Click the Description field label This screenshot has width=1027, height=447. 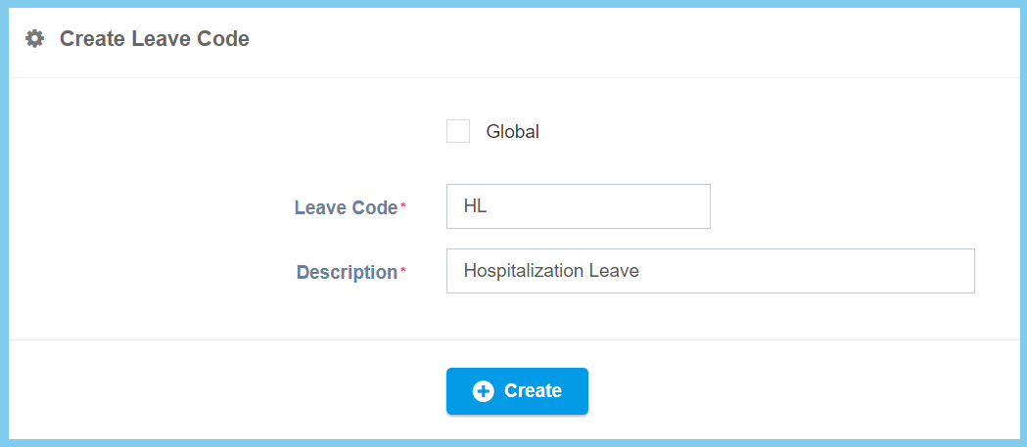tap(346, 272)
